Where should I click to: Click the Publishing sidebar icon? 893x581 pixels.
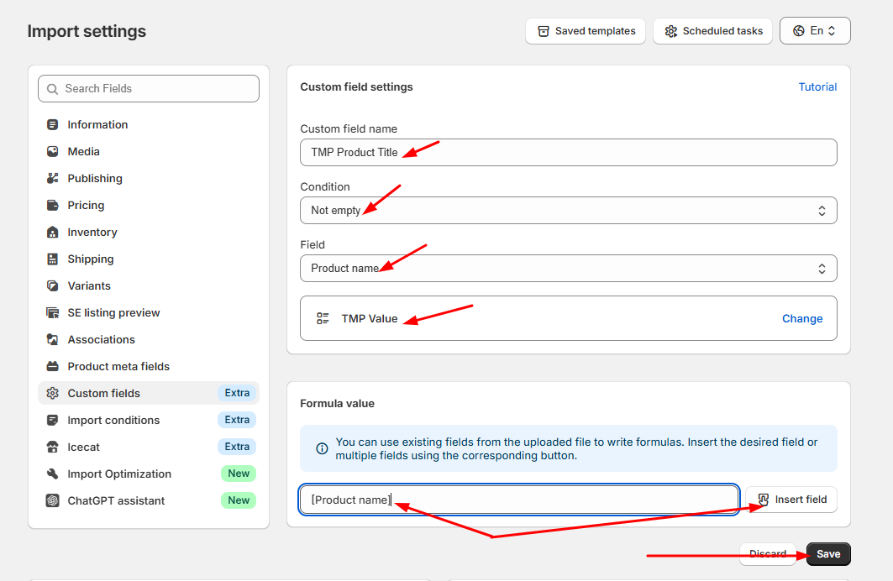(x=52, y=178)
